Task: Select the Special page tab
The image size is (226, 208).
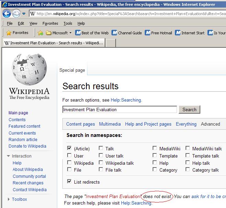Action: click(72, 70)
